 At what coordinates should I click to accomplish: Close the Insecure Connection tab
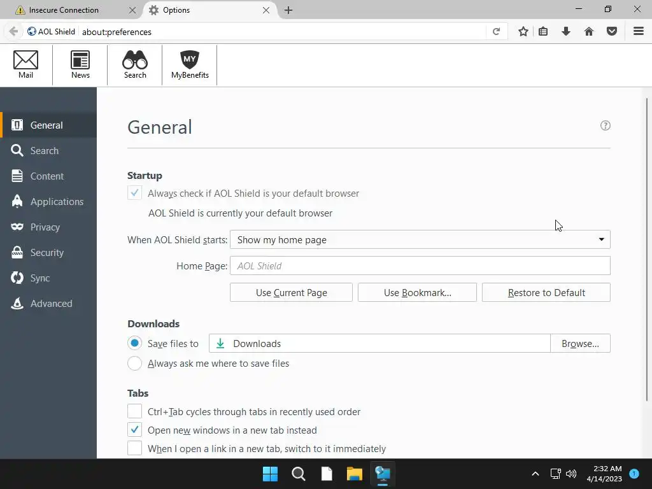[x=132, y=10]
